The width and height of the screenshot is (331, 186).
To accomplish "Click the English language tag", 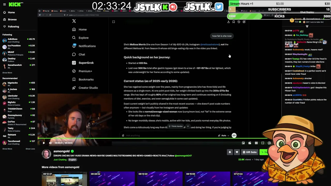I will coord(72,160).
